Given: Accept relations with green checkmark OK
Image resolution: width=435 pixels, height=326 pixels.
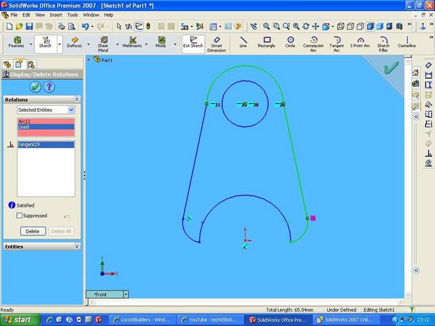Looking at the screenshot, I should 35,86.
